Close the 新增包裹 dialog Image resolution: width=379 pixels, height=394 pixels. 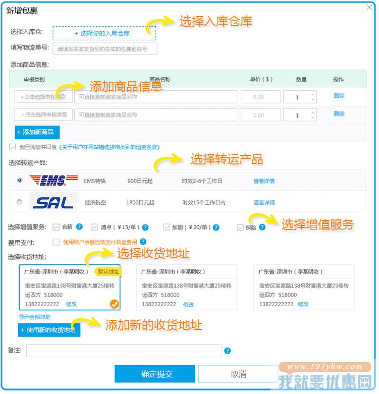click(x=369, y=7)
